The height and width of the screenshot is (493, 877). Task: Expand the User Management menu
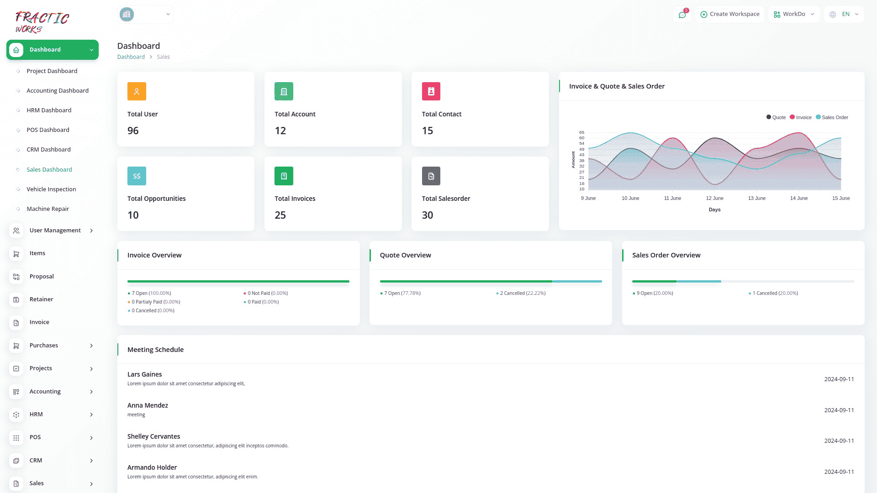pyautogui.click(x=55, y=231)
